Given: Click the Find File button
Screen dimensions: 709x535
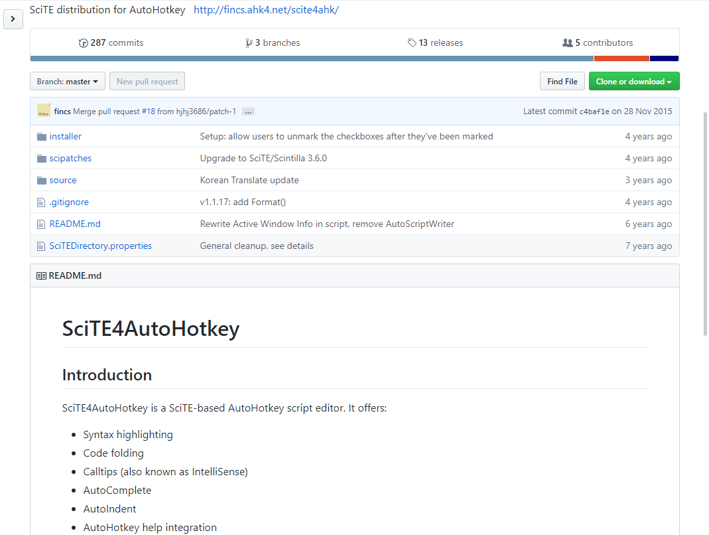Looking at the screenshot, I should click(x=562, y=82).
